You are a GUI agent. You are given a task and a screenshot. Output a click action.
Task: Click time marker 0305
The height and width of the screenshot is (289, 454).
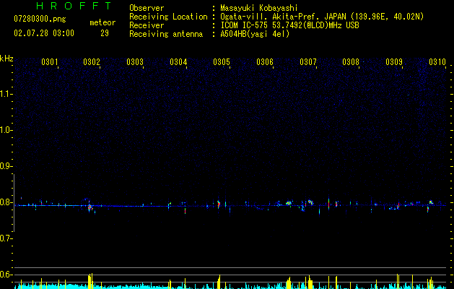pyautogui.click(x=222, y=61)
